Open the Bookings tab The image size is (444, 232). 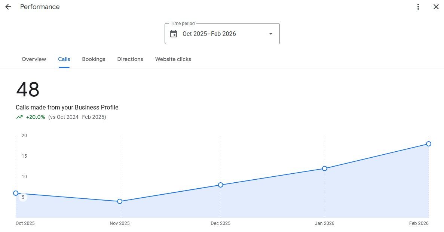pyautogui.click(x=94, y=59)
